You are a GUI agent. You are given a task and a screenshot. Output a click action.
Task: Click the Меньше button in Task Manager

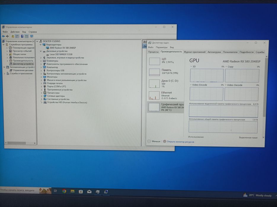(154, 141)
